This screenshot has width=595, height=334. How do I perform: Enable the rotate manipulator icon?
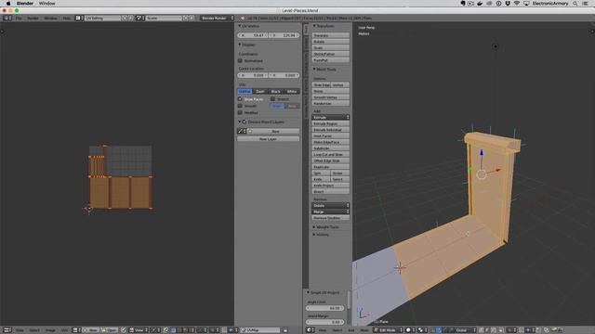click(x=445, y=330)
